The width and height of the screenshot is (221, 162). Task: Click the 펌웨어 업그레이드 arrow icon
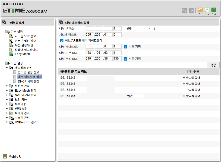[x=11, y=50]
